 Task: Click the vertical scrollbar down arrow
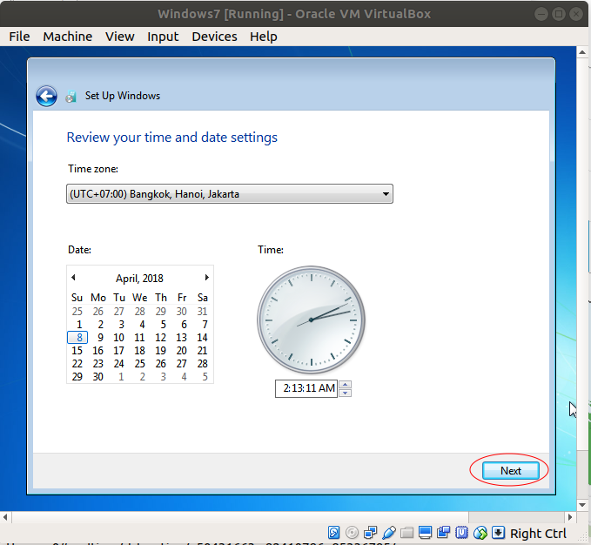(x=582, y=505)
